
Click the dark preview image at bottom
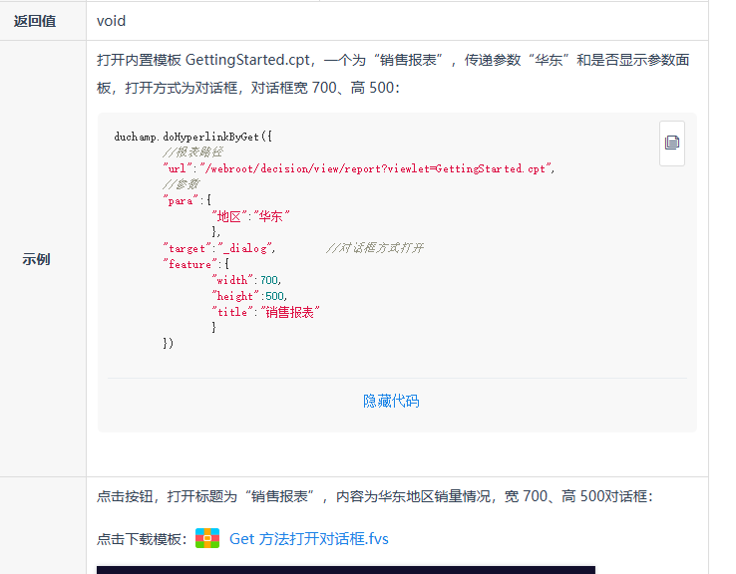point(345,570)
